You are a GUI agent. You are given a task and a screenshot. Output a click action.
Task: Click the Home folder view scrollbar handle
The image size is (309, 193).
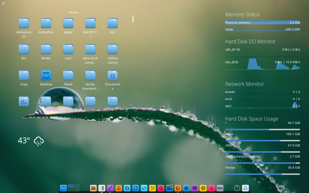click(133, 19)
